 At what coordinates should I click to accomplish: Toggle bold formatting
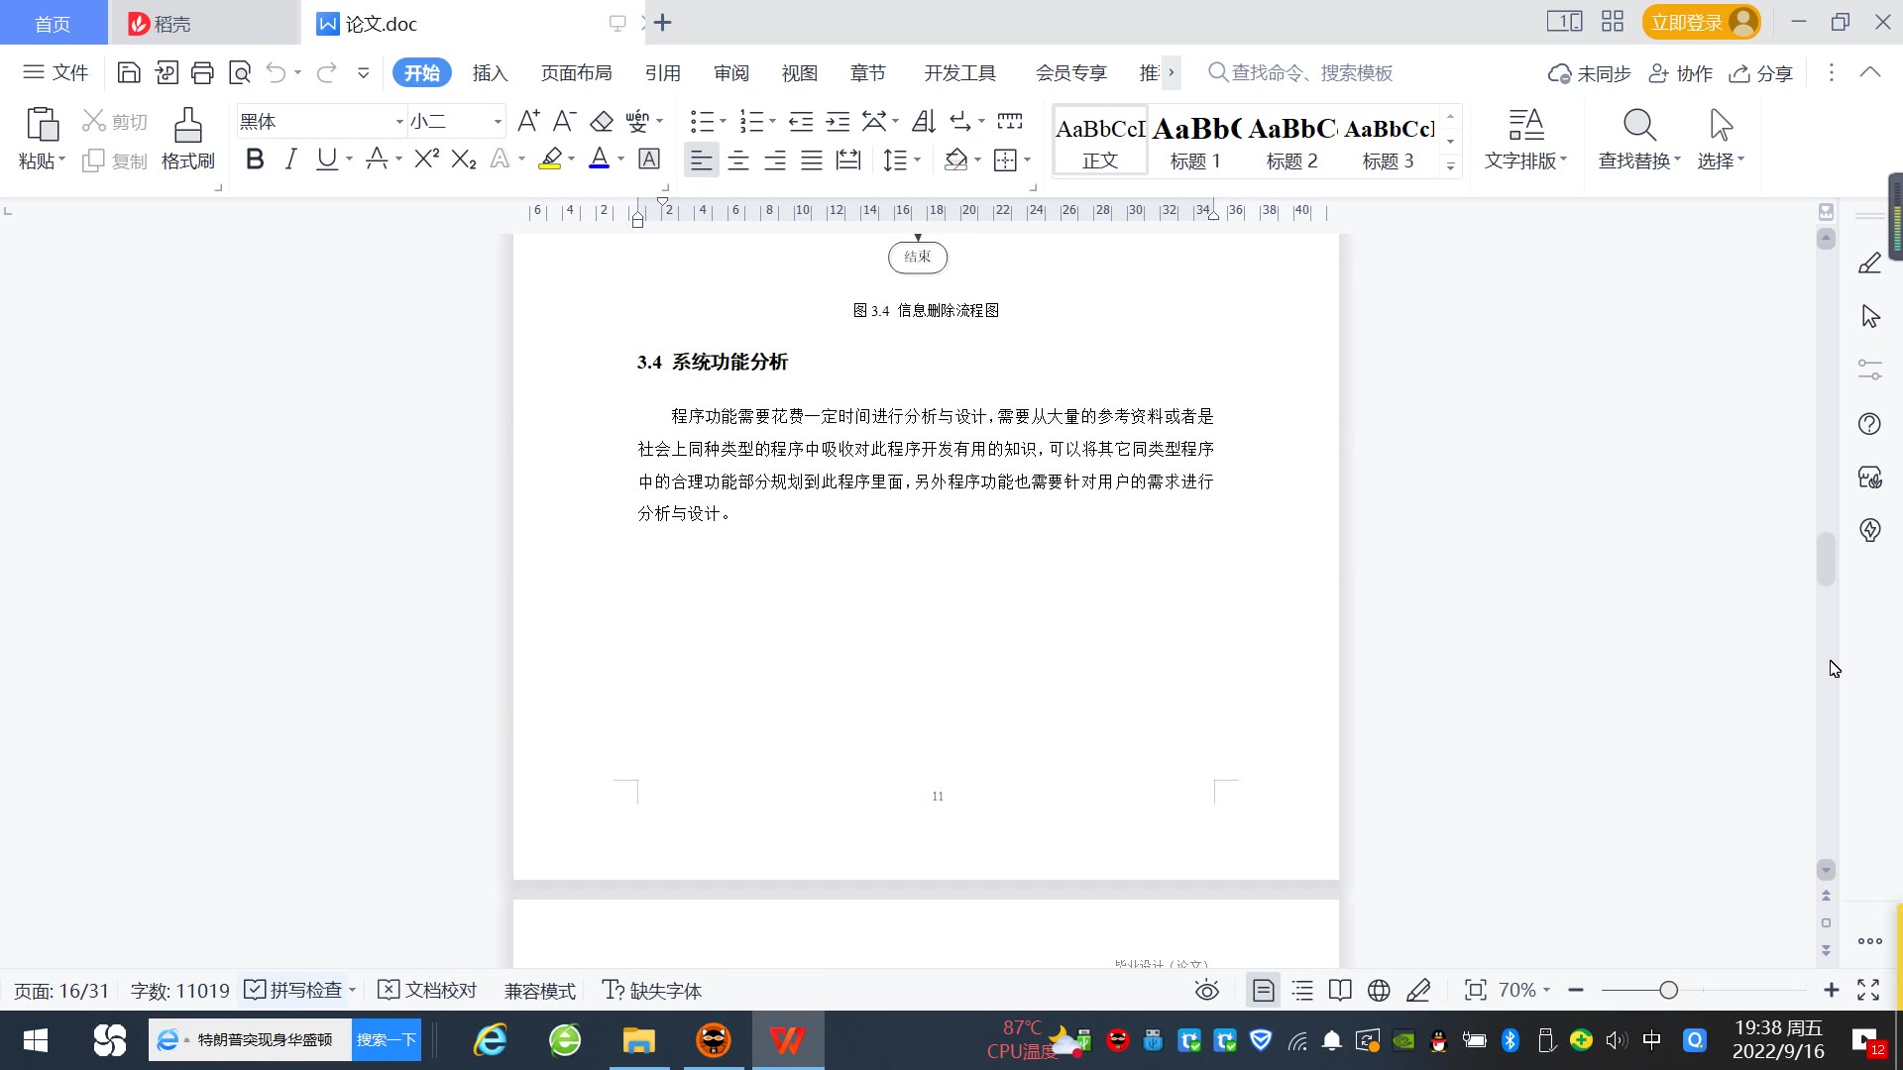click(x=255, y=160)
